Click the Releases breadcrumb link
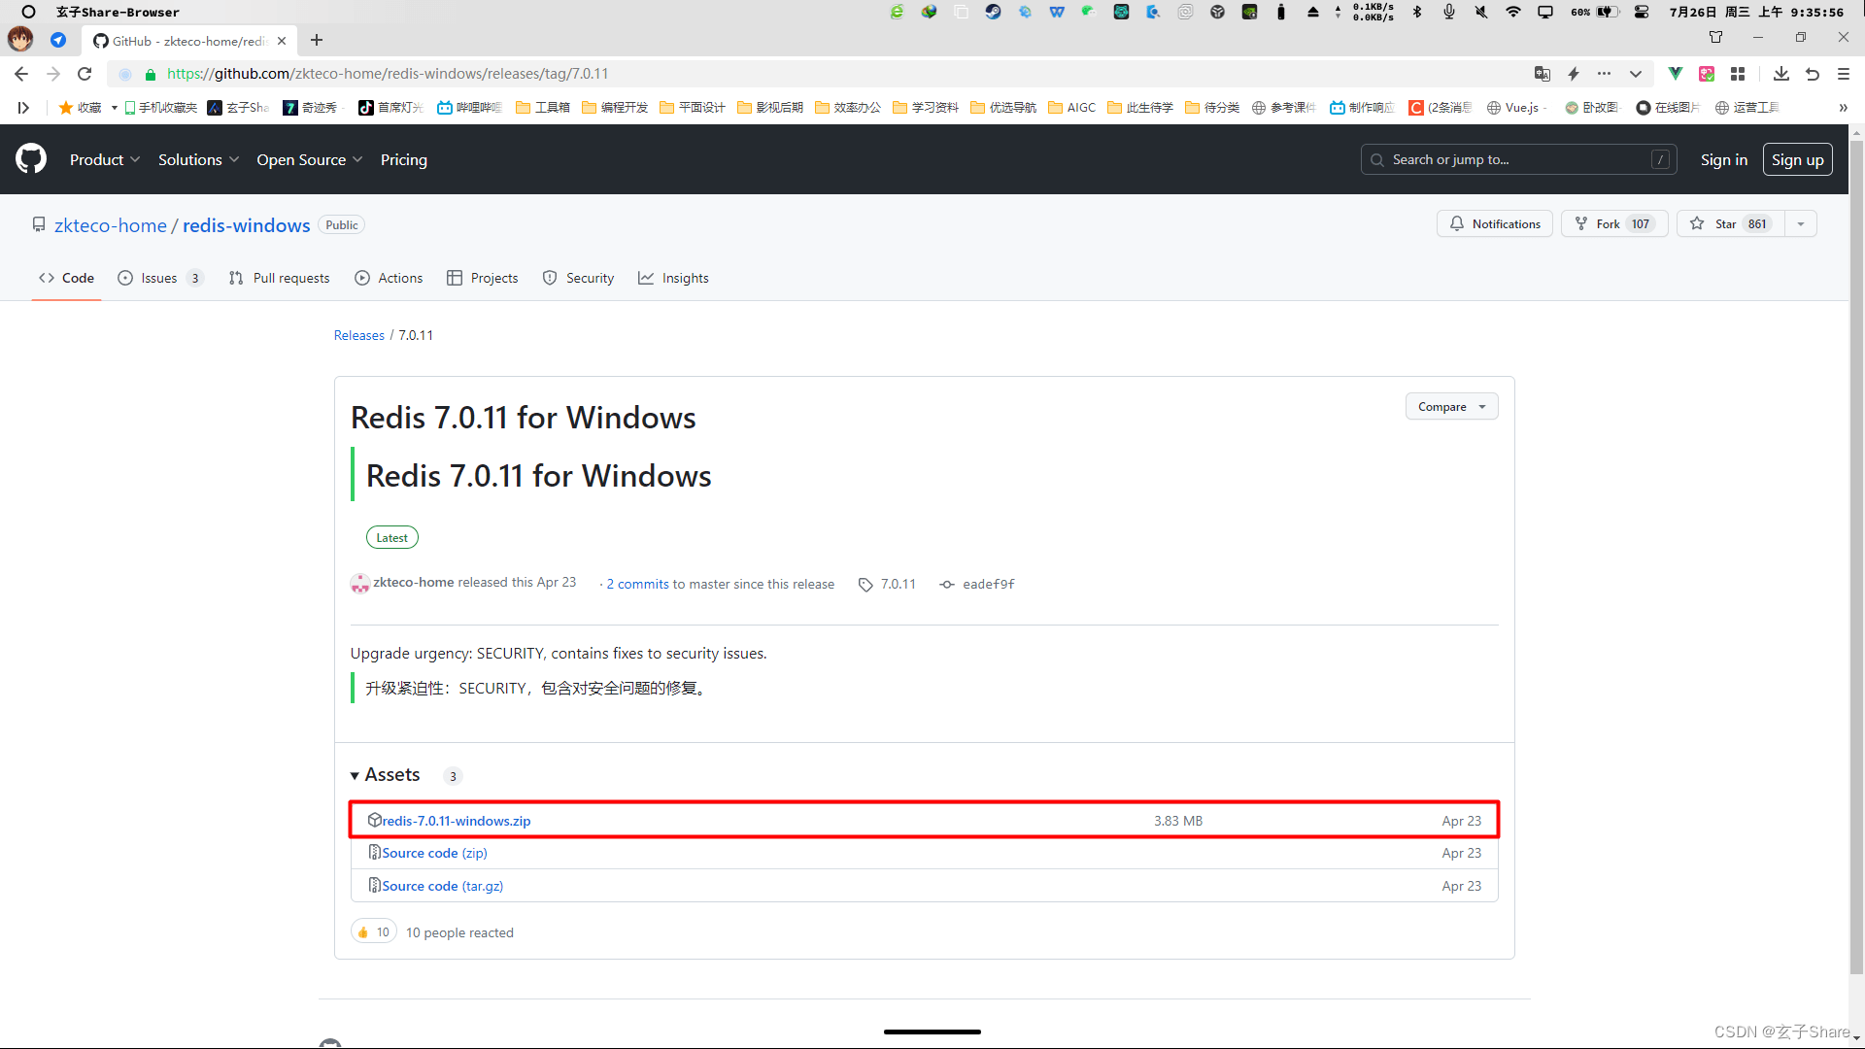This screenshot has width=1865, height=1049. click(x=358, y=334)
